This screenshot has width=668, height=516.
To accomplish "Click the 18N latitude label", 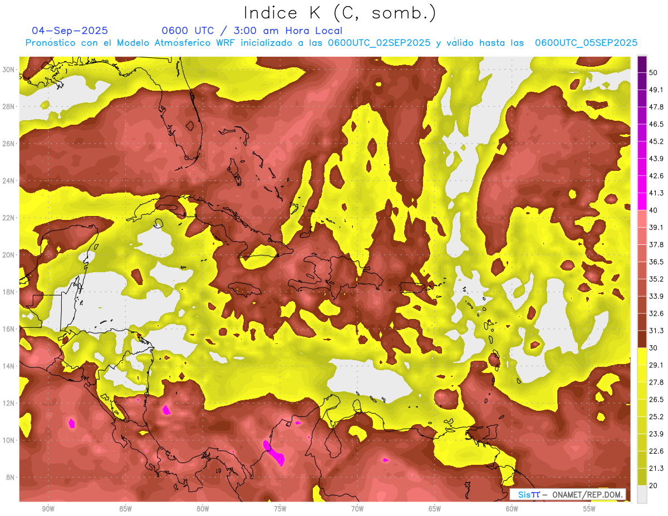I will (8, 292).
